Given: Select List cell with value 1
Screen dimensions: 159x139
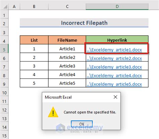Looking at the screenshot, I should [34, 49].
